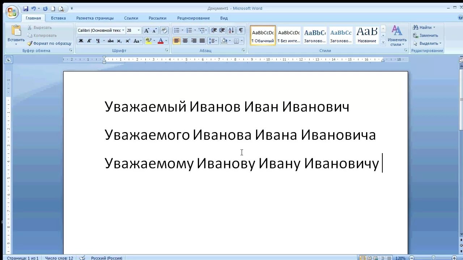Screen dimensions: 463x260
Task: Expand the styles gallery more arrow
Action: pos(383,42)
